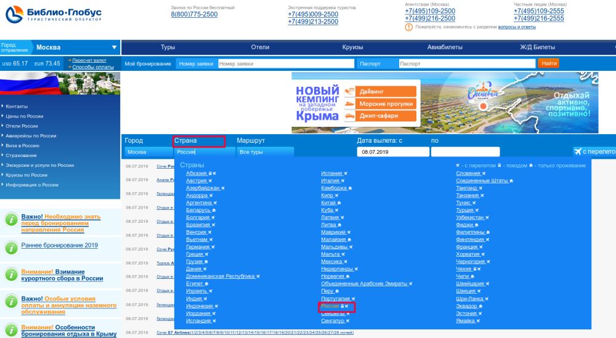
Task: Click the Морские прогулки boat icon
Action: [x=349, y=103]
